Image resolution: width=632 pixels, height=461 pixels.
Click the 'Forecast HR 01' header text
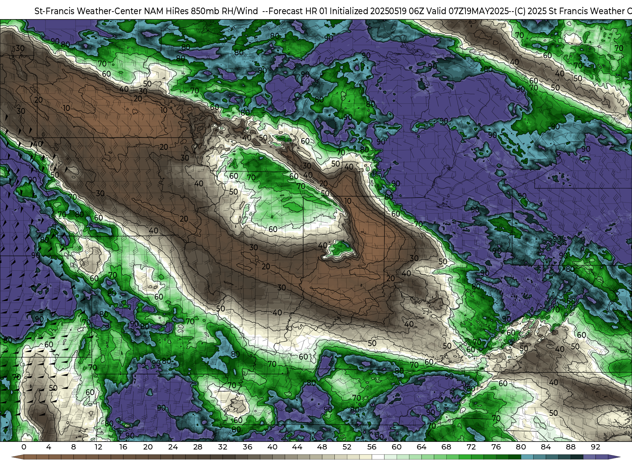point(298,11)
